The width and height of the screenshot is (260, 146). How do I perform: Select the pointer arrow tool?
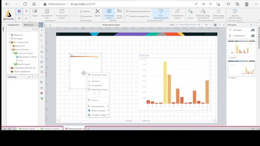coord(42,30)
